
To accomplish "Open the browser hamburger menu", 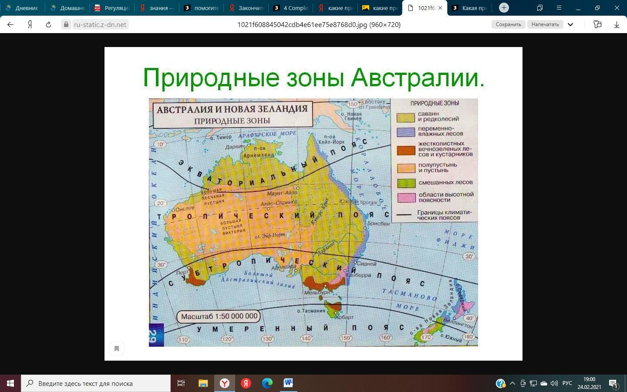I will [559, 8].
